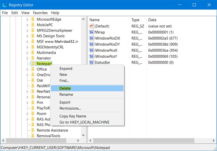The height and width of the screenshot is (151, 217).
Task: Open the View menu
Action: pos(25,13)
